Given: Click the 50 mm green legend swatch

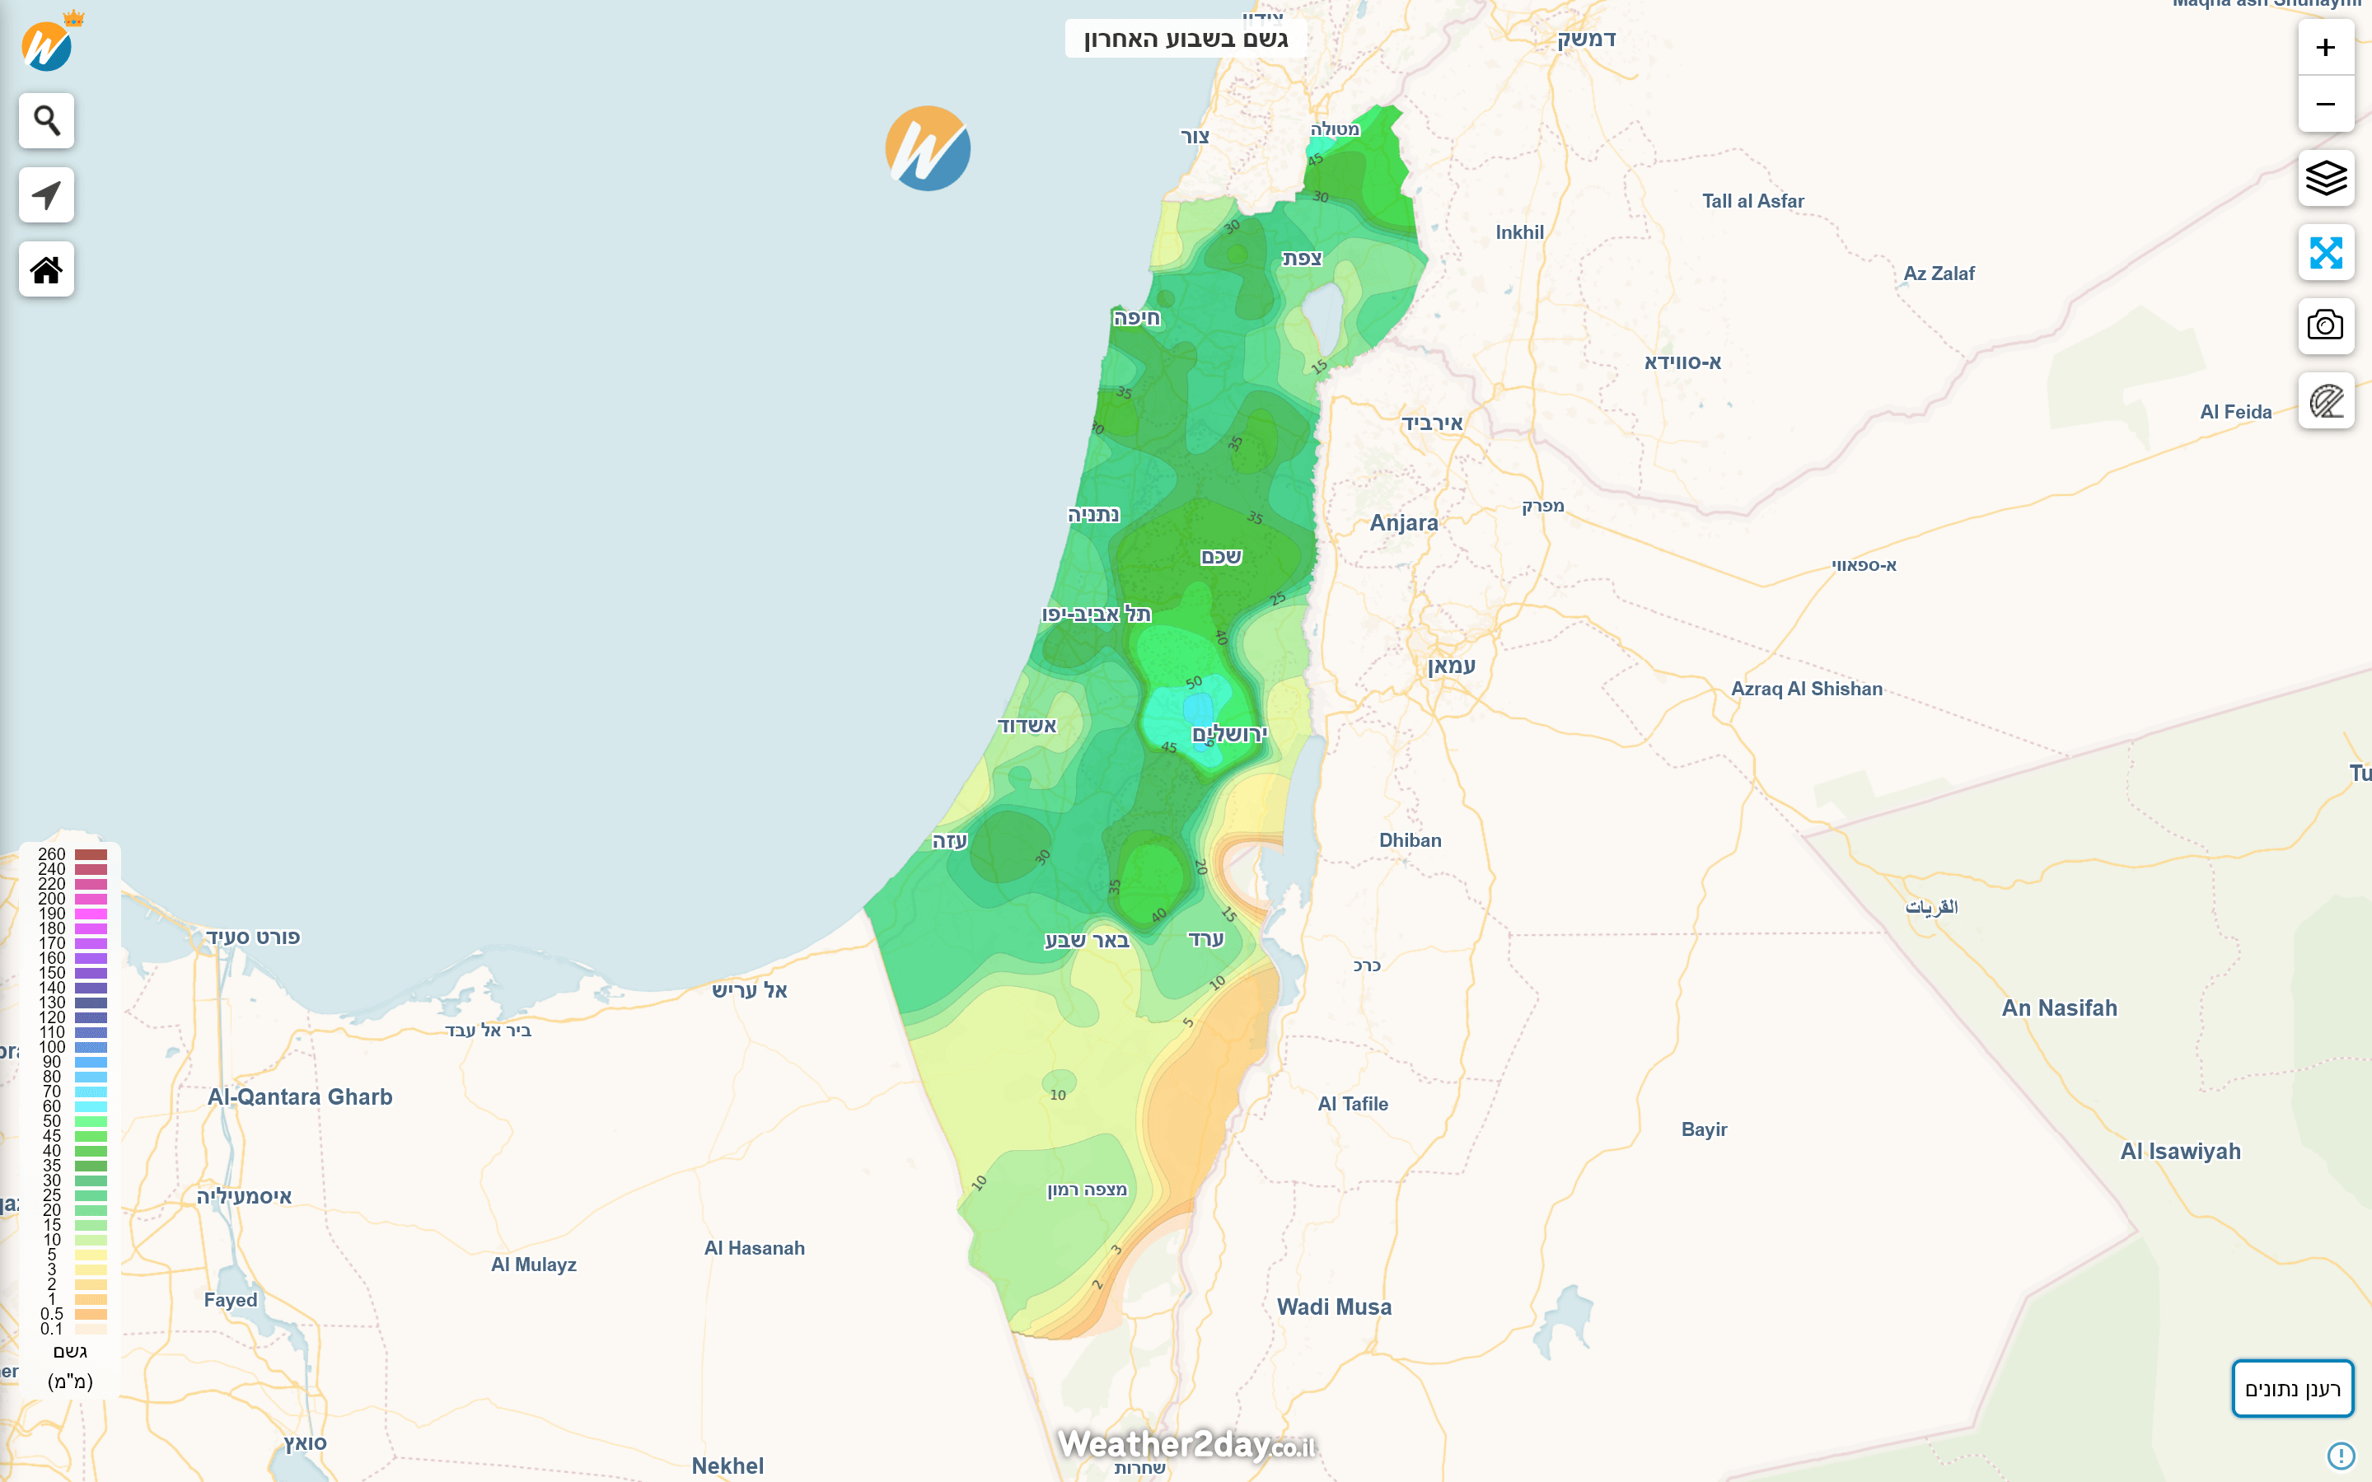Looking at the screenshot, I should [x=90, y=1121].
